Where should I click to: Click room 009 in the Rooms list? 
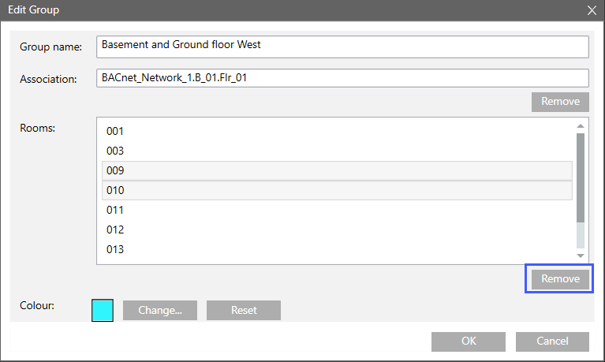pos(115,171)
